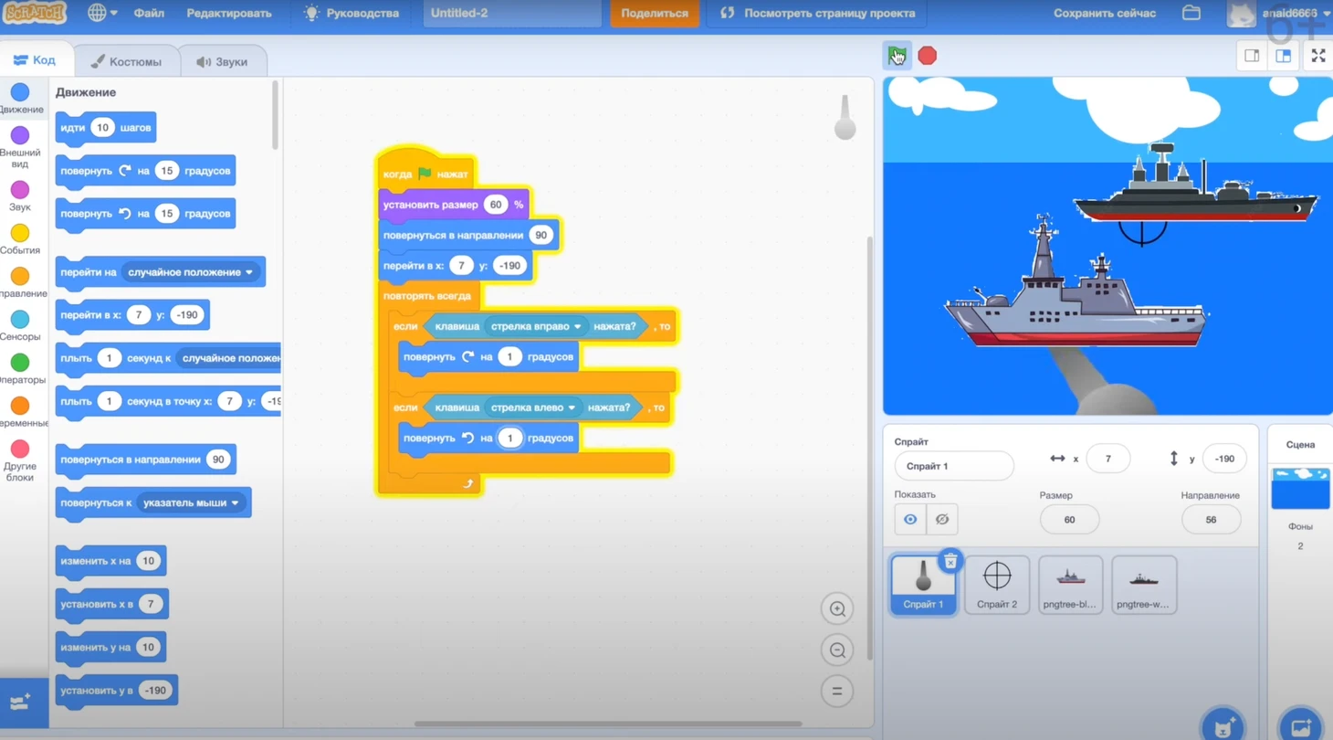Switch to large stage layout
The height and width of the screenshot is (740, 1333).
(1283, 56)
